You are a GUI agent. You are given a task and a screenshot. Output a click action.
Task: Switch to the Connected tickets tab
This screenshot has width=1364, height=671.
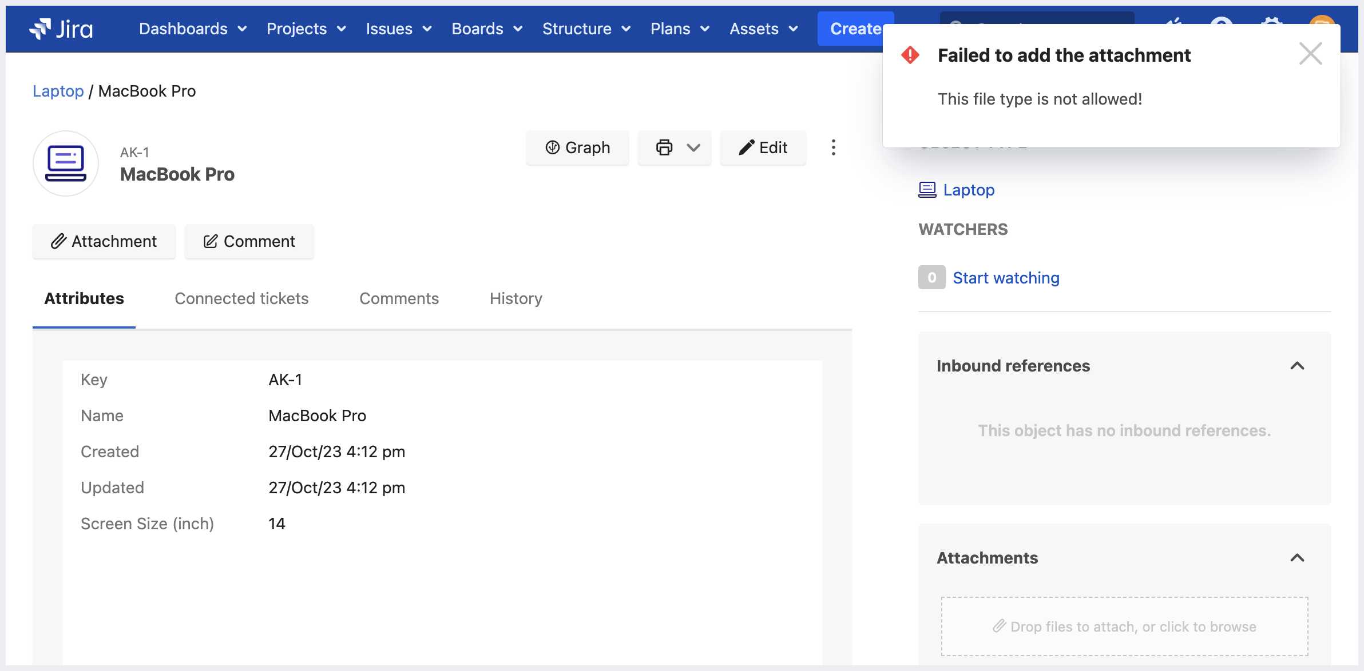241,298
